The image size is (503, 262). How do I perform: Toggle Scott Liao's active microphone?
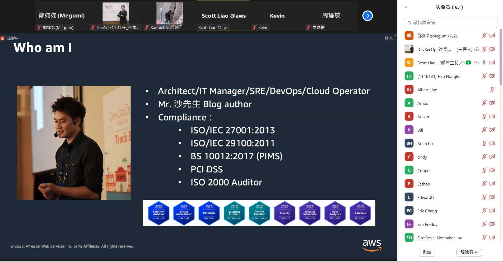coord(484,63)
